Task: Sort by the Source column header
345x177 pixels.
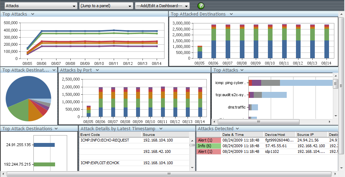Action: [x=165, y=135]
